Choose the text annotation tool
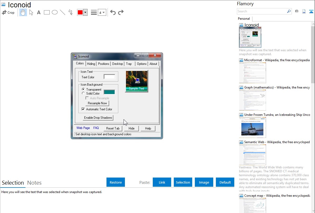This screenshot has width=315, height=213. click(x=39, y=12)
